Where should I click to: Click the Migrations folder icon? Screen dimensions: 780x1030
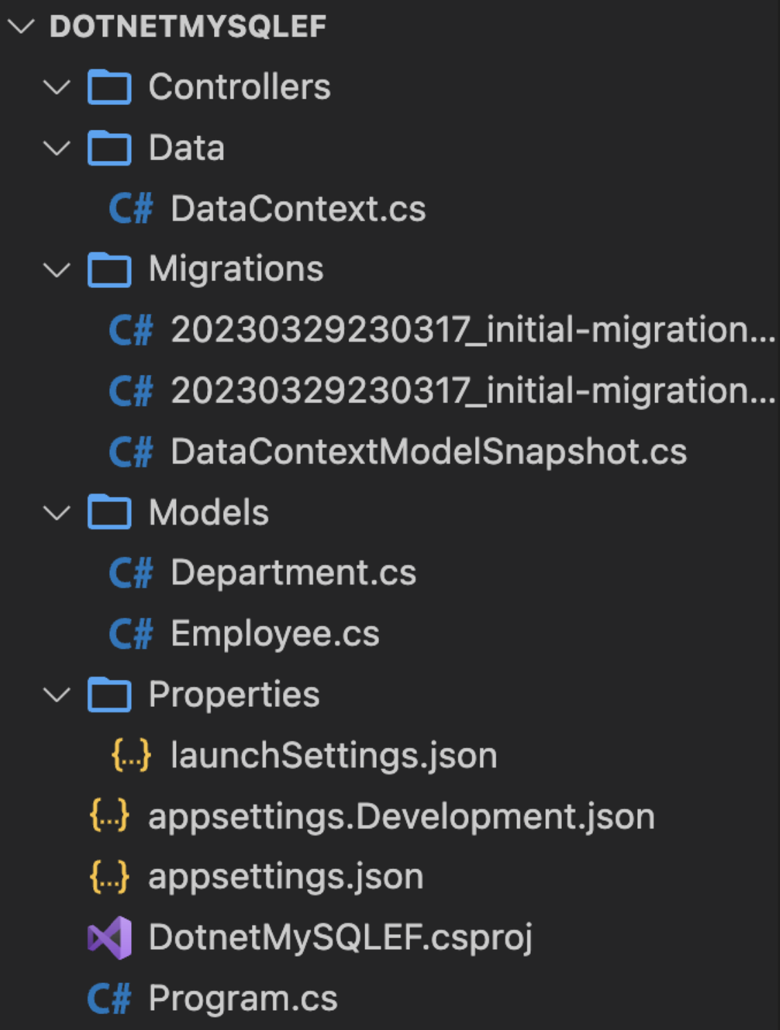pyautogui.click(x=109, y=269)
